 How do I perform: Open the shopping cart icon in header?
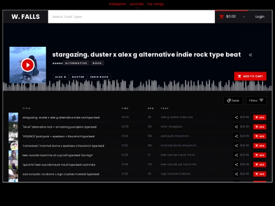222,17
